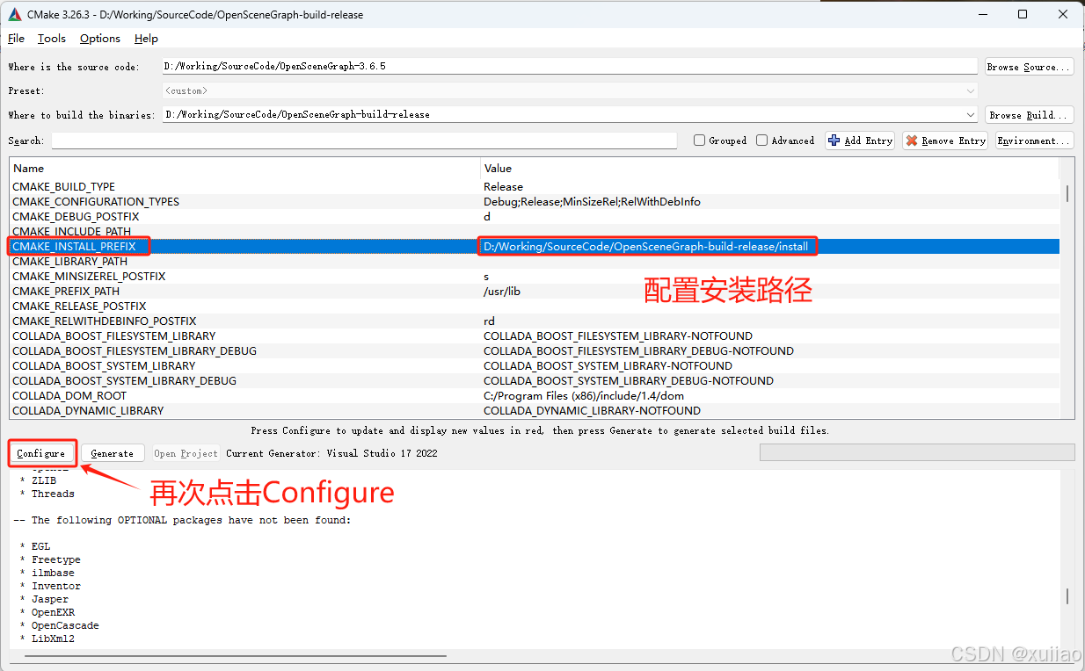The image size is (1085, 671).
Task: Open the Options menu
Action: pyautogui.click(x=99, y=38)
